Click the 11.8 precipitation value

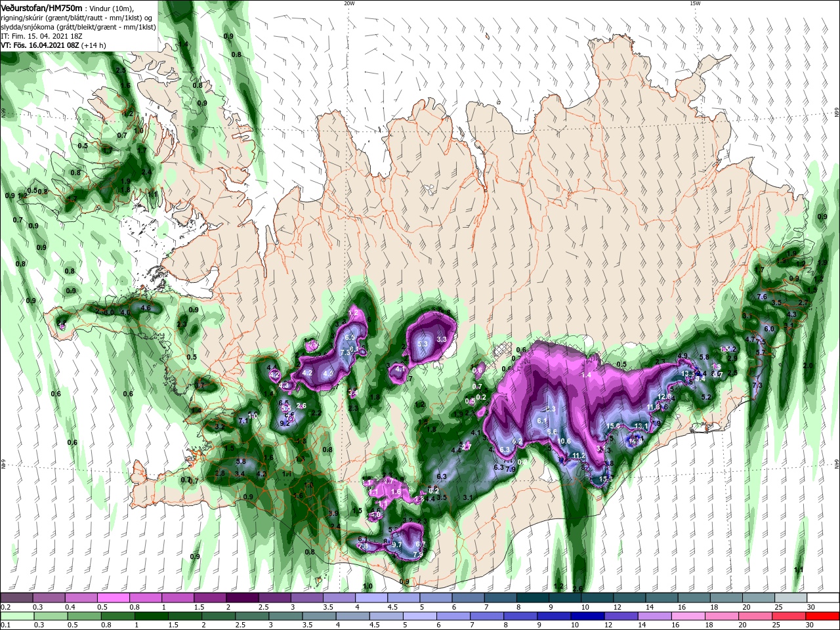[654, 407]
